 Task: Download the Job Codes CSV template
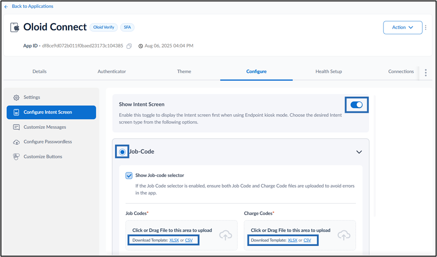pyautogui.click(x=188, y=240)
